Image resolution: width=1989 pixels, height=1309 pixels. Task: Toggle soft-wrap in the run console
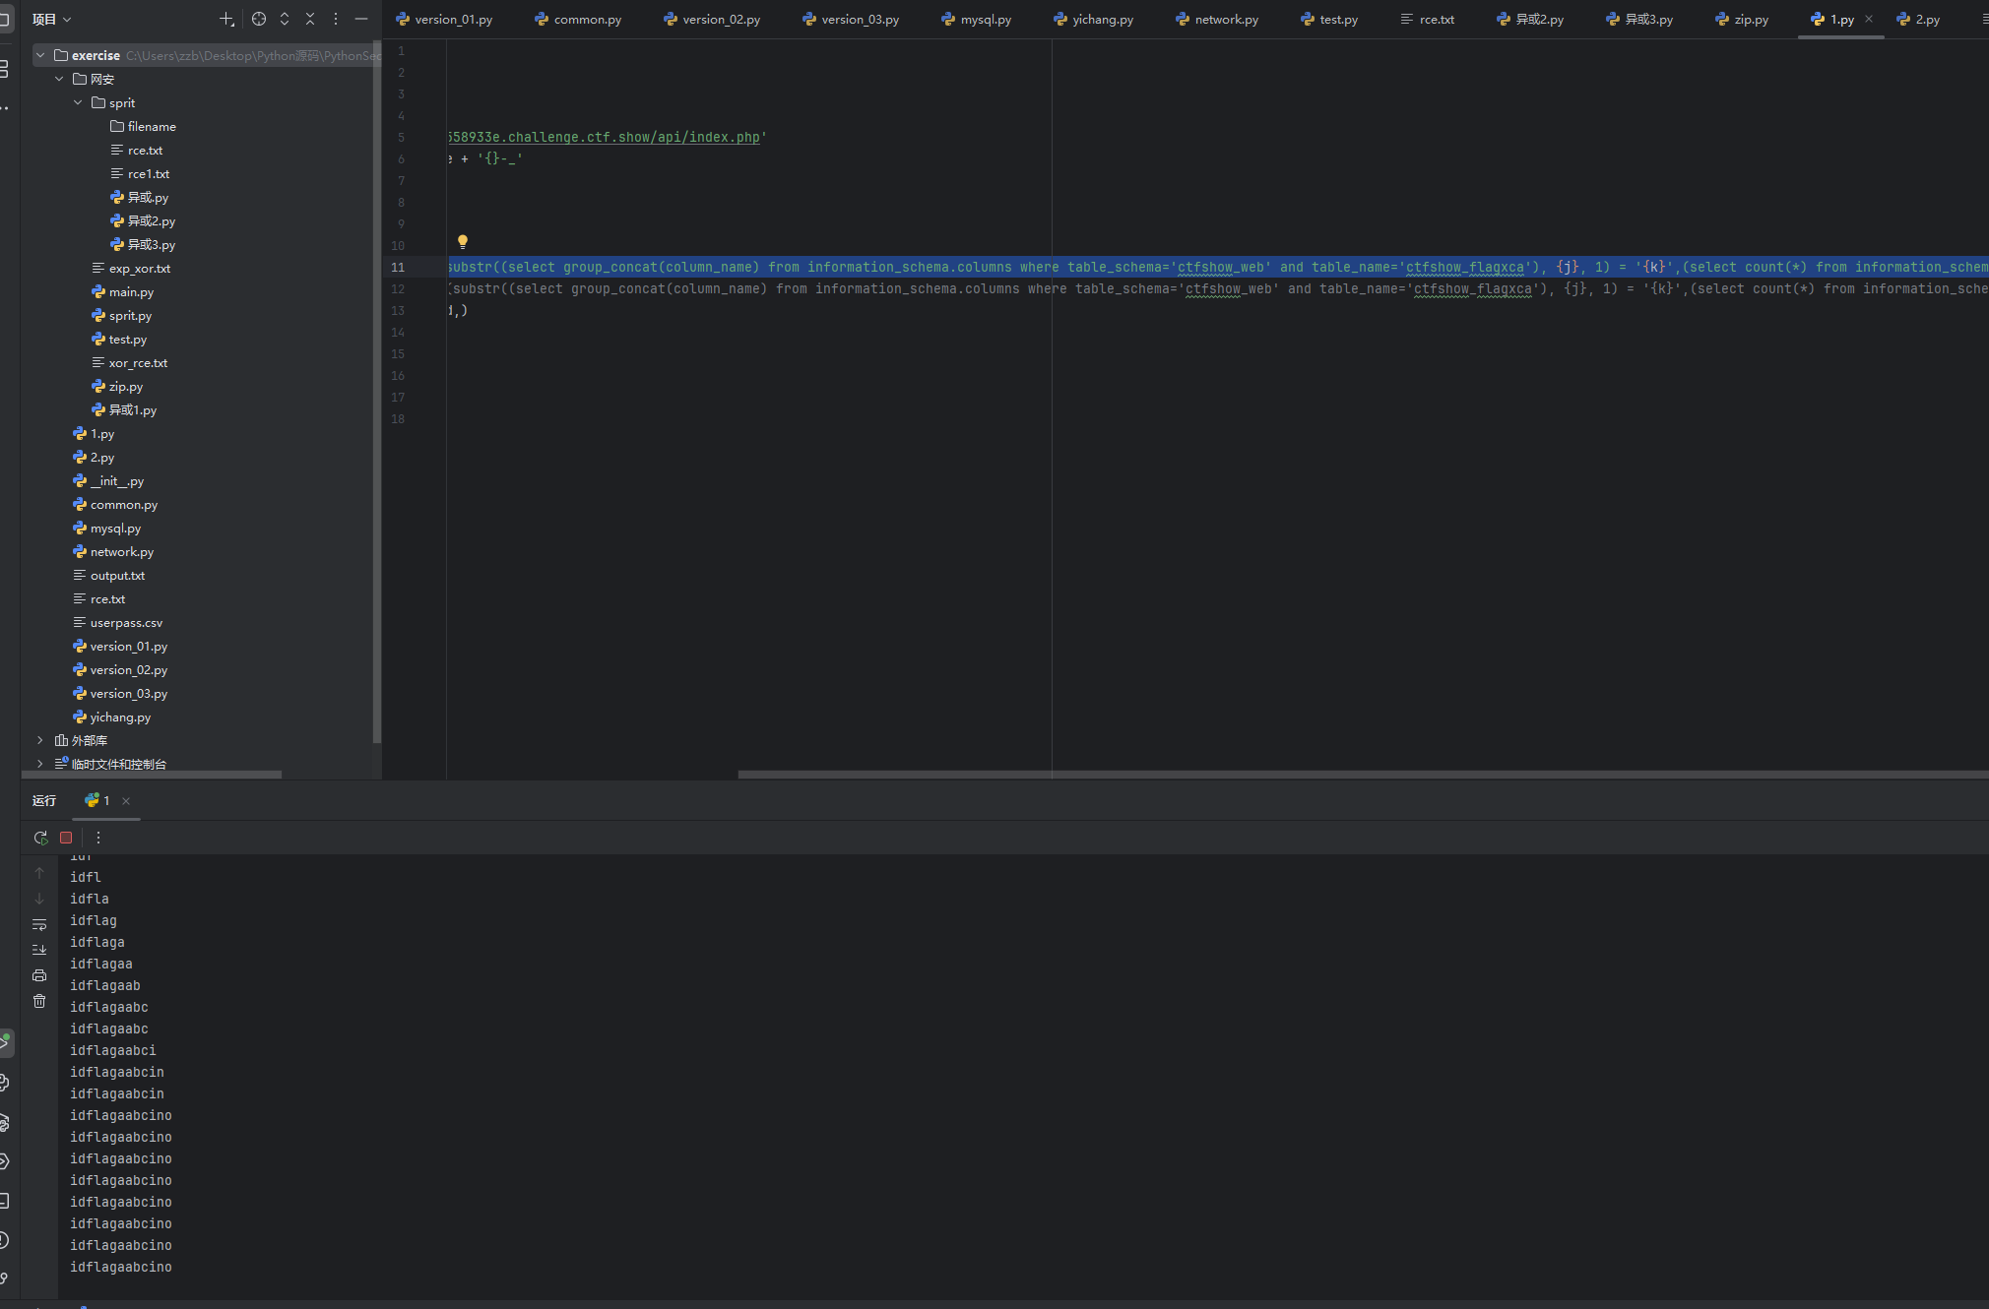click(x=39, y=924)
